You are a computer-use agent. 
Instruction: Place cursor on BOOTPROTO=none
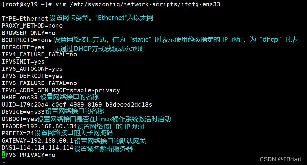[x=27, y=40]
